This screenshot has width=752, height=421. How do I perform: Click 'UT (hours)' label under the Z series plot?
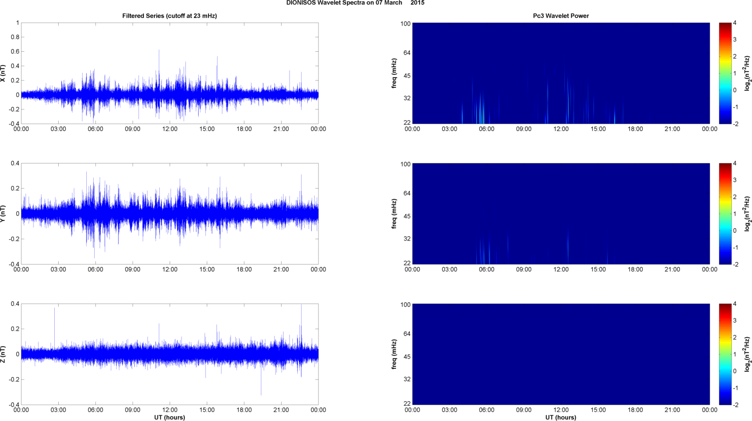(170, 418)
